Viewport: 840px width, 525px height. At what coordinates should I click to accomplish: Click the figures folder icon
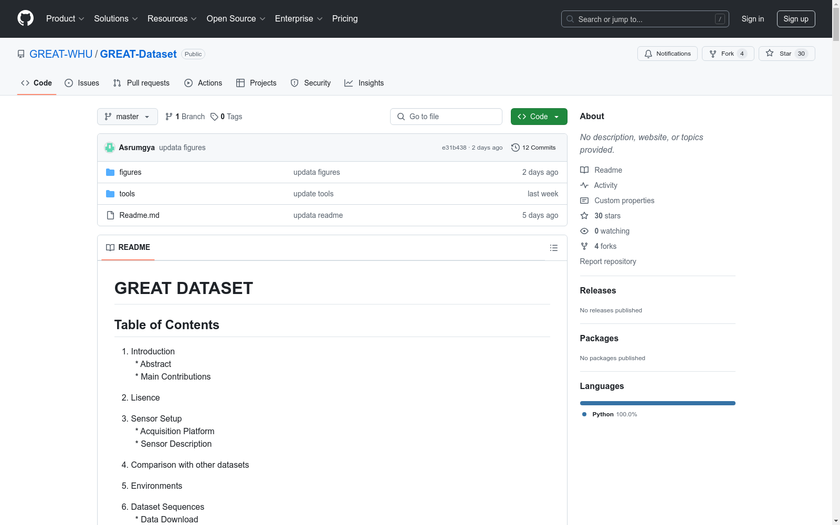tap(110, 172)
